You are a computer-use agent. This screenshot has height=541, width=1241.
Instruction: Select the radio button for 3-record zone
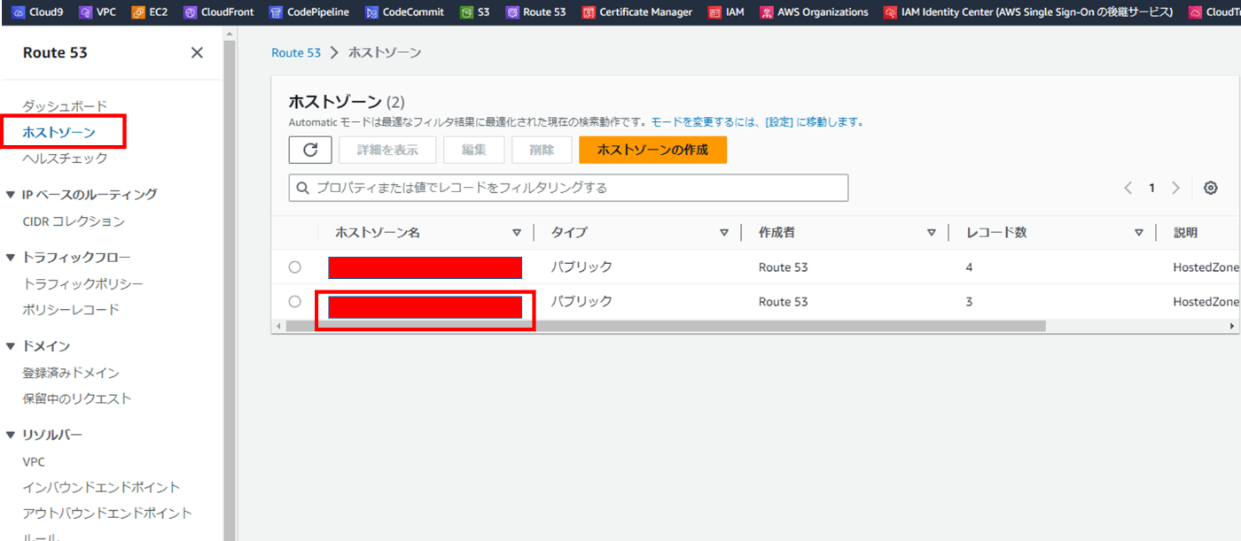pos(295,302)
